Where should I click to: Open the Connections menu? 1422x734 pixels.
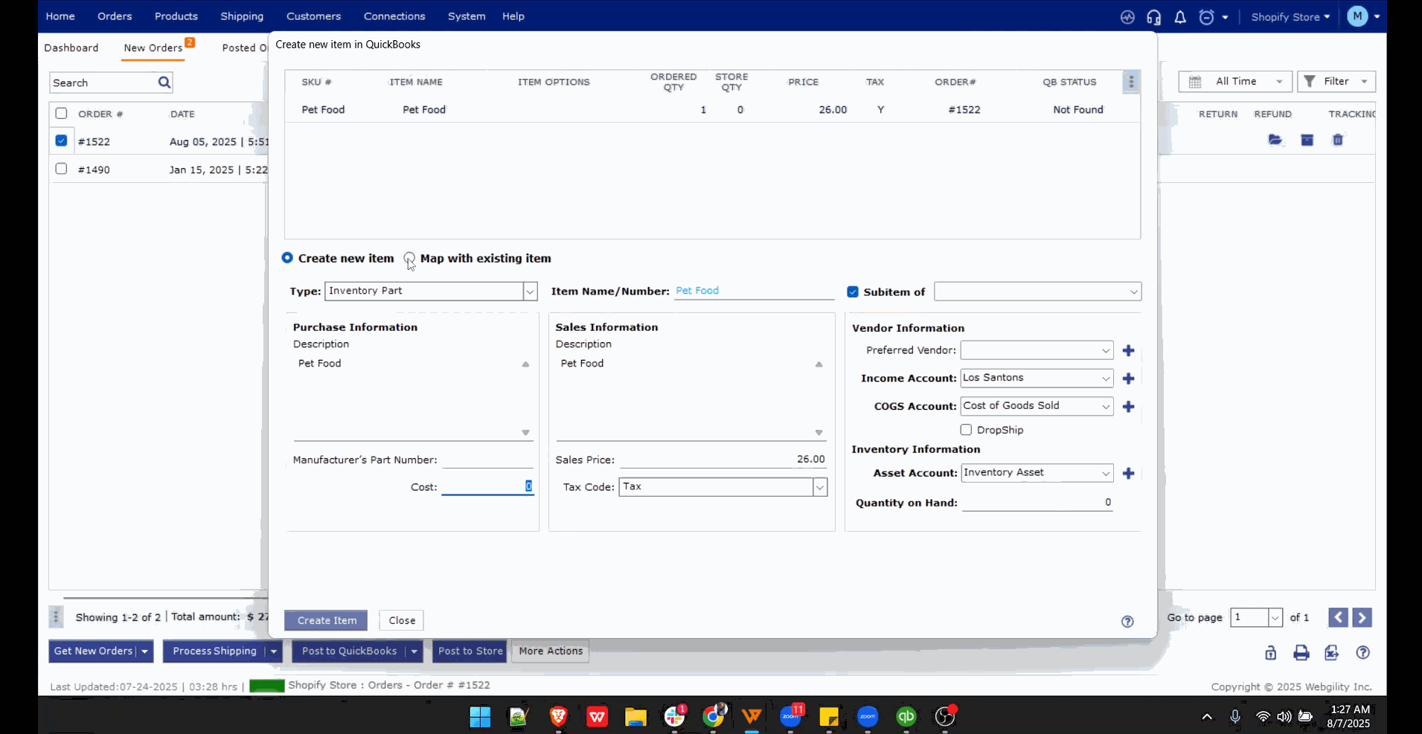click(394, 16)
